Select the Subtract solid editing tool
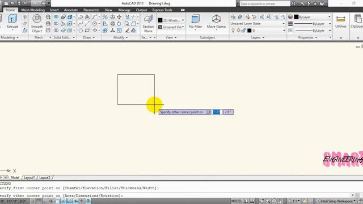This screenshot has width=363, height=204. click(56, 24)
